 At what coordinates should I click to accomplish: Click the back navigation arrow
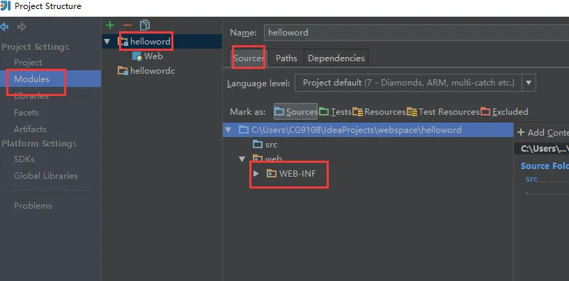pyautogui.click(x=4, y=27)
